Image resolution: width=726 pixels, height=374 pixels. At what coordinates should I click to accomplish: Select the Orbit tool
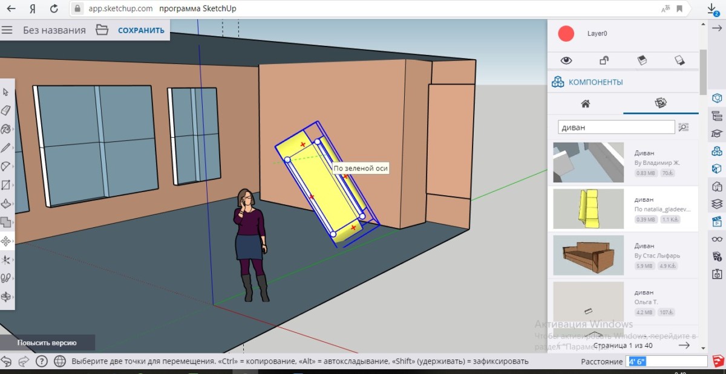6,297
